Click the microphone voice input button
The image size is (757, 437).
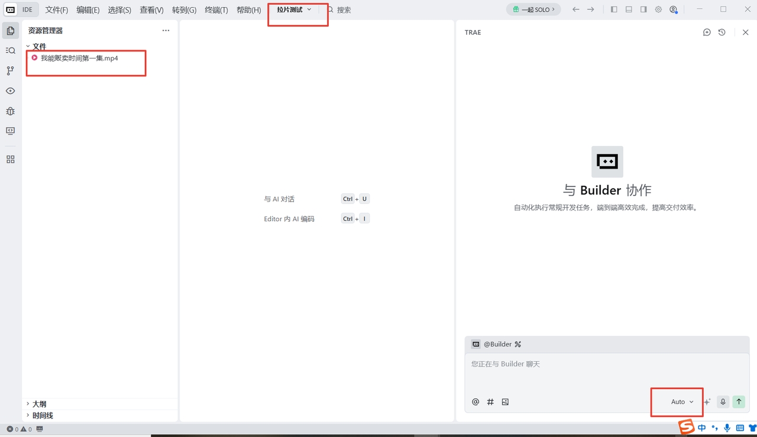(723, 402)
